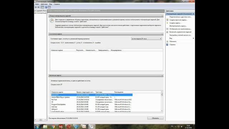This screenshot has height=129, width=229.
Task: Open the PowerPoint icon on the taskbar
Action: click(84, 126)
